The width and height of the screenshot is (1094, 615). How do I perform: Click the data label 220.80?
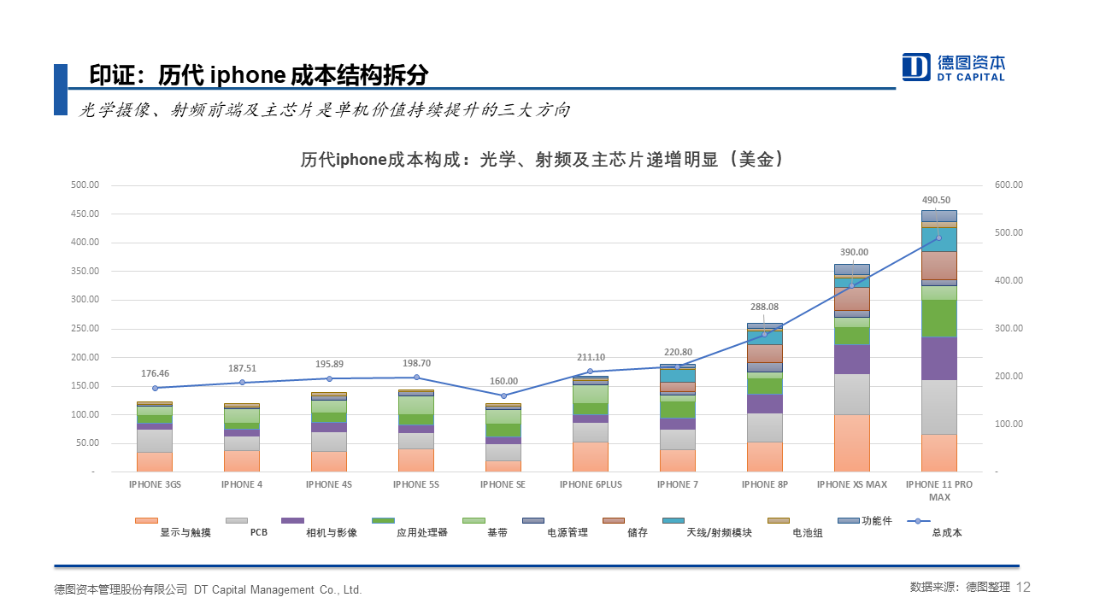pos(678,353)
